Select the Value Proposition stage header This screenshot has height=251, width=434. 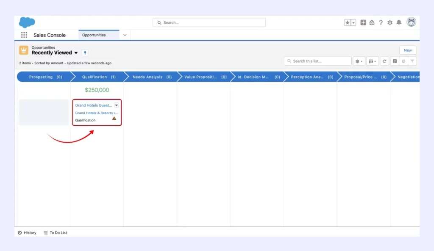(206, 77)
